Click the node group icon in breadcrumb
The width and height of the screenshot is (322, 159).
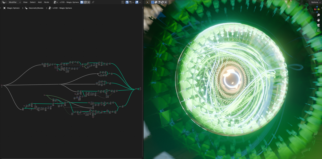coord(50,8)
